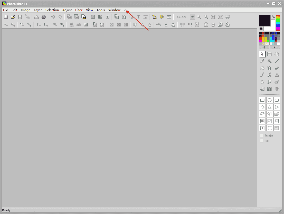Open the Filter menu

[79, 10]
